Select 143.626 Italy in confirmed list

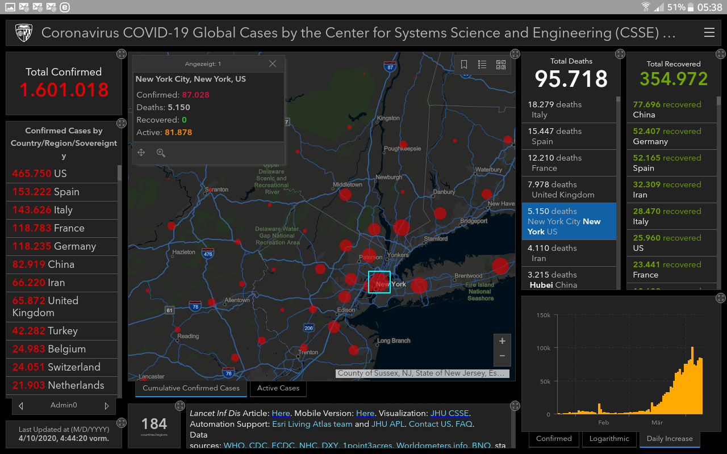(x=62, y=210)
